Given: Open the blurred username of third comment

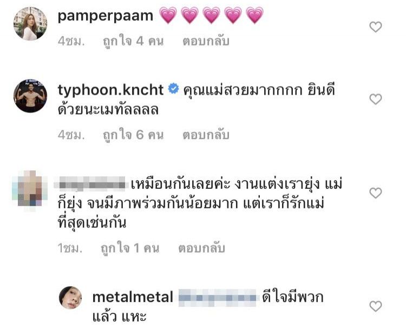Looking at the screenshot, I should [91, 183].
